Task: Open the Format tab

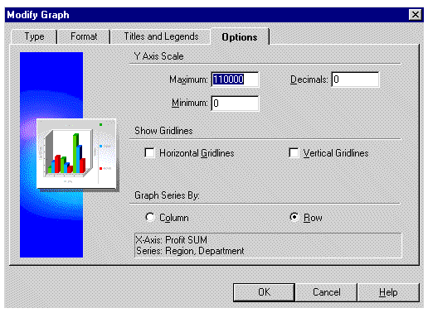Action: point(84,36)
